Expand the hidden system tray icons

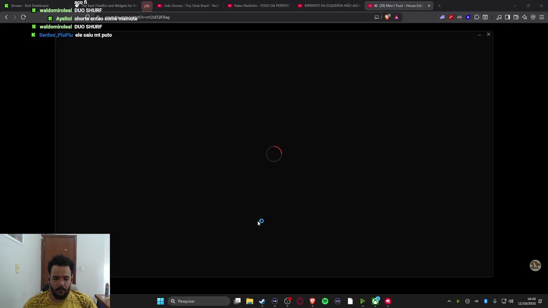[x=449, y=301]
